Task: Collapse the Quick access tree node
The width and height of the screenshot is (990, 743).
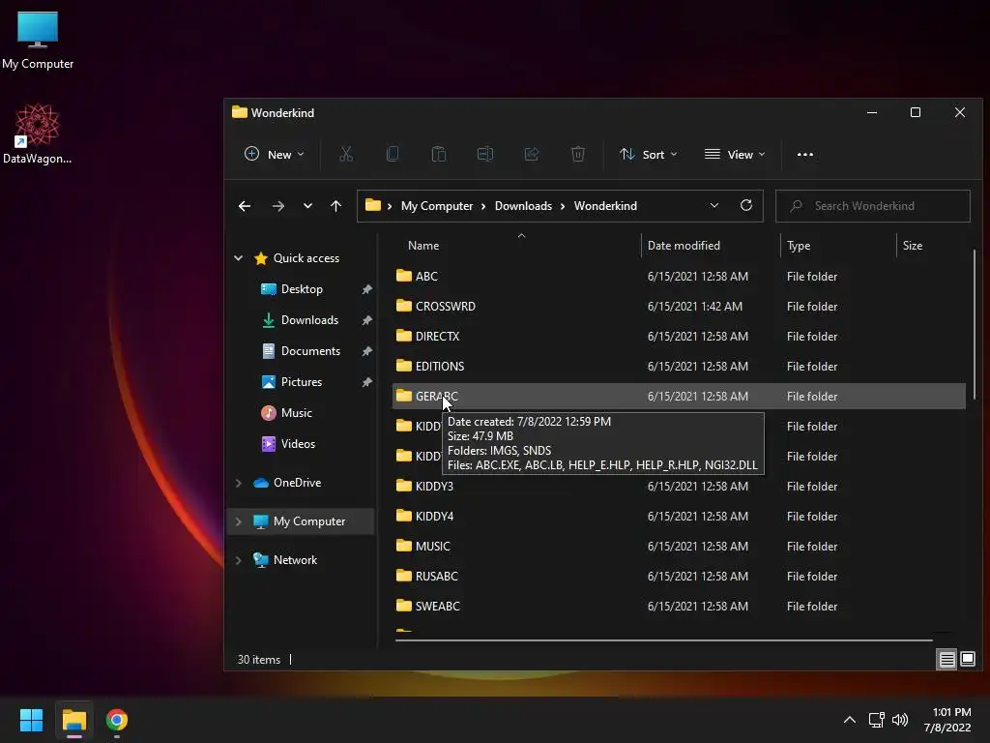Action: [239, 257]
